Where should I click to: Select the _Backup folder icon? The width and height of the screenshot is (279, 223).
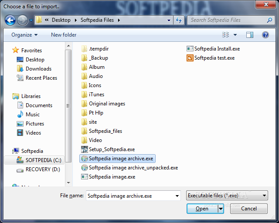tap(84, 58)
